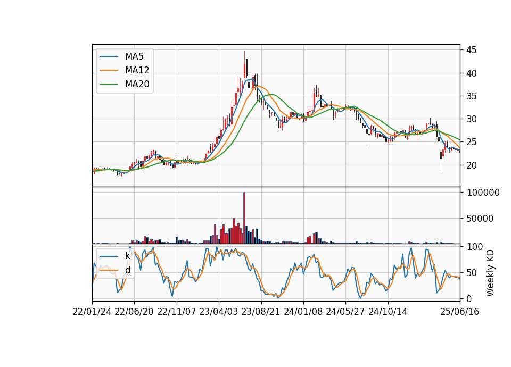
Task: Click the 50 label on the KD axis
Action: pos(471,272)
